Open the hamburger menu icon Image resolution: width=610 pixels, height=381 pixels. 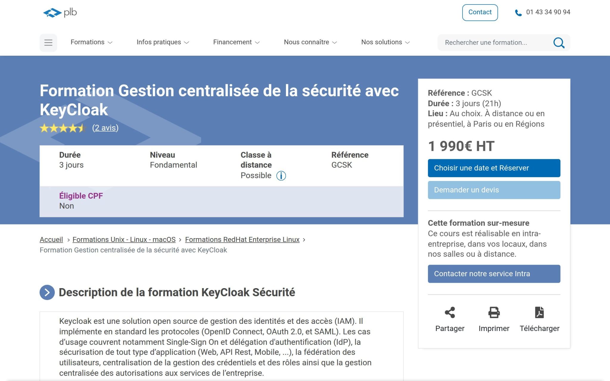(48, 43)
